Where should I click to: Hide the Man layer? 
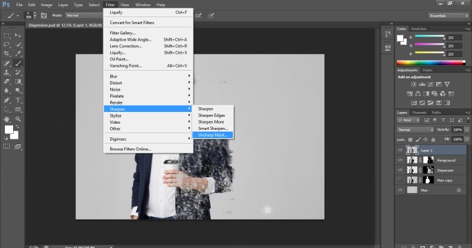(400, 190)
